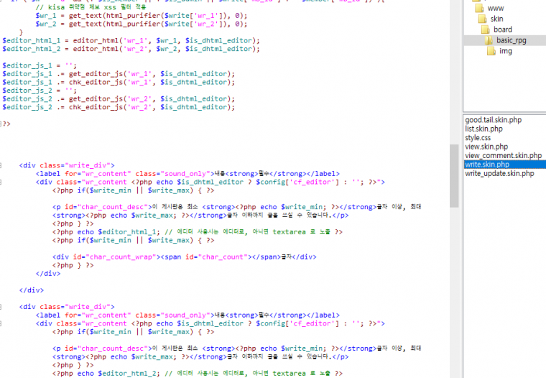
Task: Select write.skin.php in file list
Action: click(x=505, y=165)
